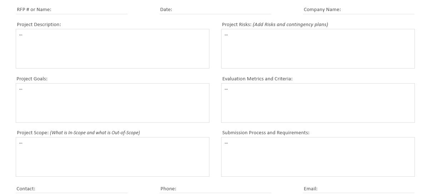
Task: Click the 'What is In-Scope and what is Out-of-Scope' hint
Action: [95, 133]
